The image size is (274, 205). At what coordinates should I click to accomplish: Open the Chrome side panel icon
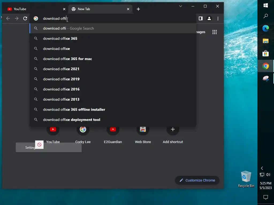[201, 18]
